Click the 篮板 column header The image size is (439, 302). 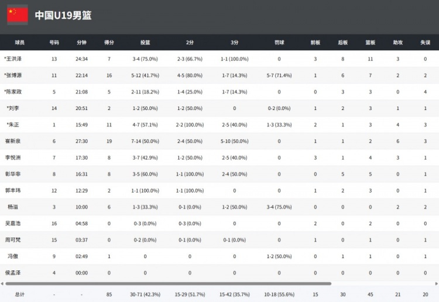[x=370, y=43]
